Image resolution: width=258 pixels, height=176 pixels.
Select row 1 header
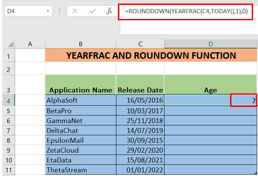9,56
